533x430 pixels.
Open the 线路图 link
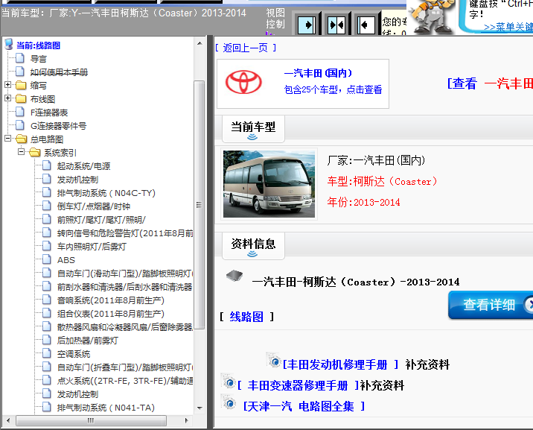246,317
